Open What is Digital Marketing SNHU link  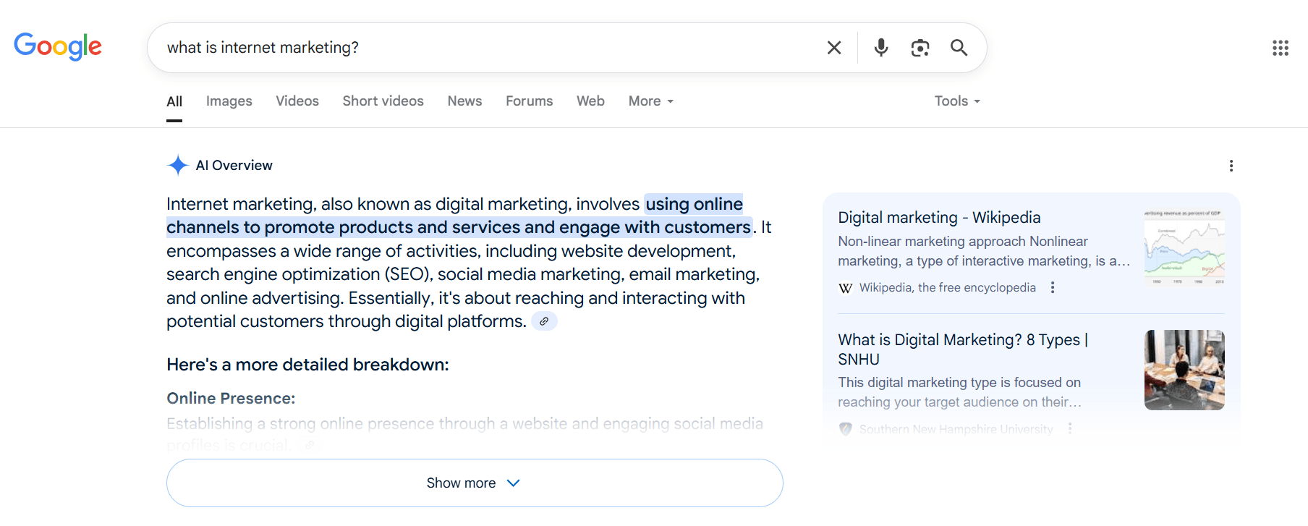(963, 349)
